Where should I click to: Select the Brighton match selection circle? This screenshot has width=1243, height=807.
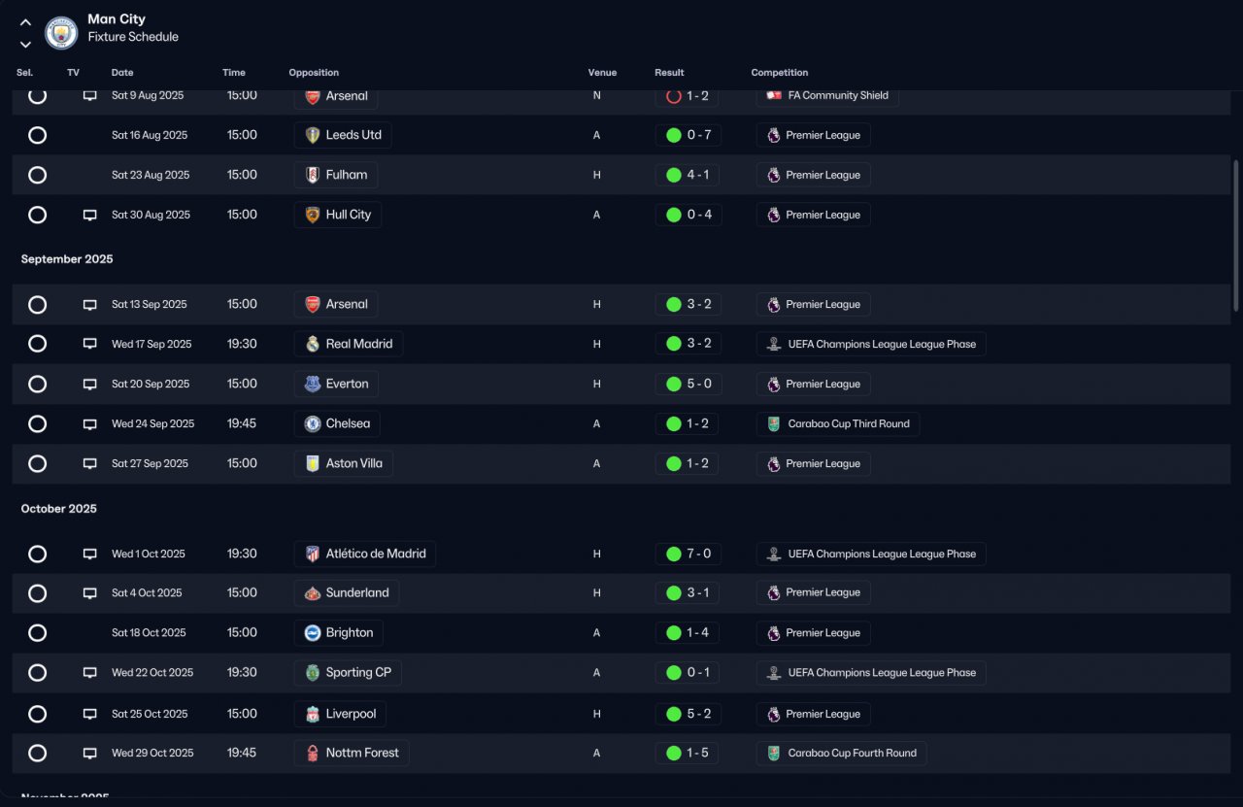[x=37, y=633]
